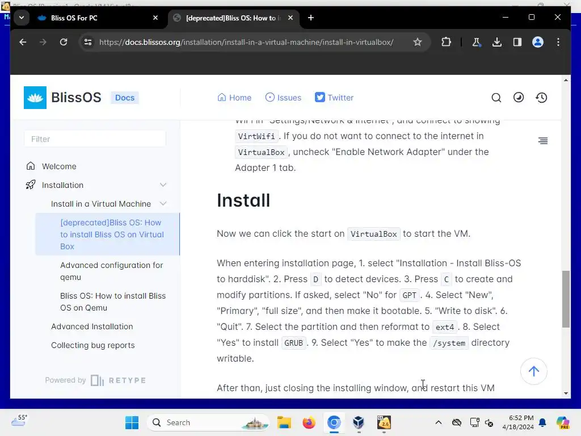Bookmark this page with the star icon
The height and width of the screenshot is (436, 581).
(x=418, y=42)
